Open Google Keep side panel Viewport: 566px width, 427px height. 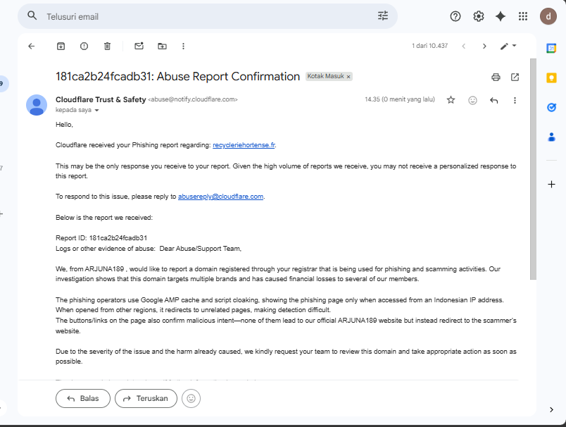point(551,78)
